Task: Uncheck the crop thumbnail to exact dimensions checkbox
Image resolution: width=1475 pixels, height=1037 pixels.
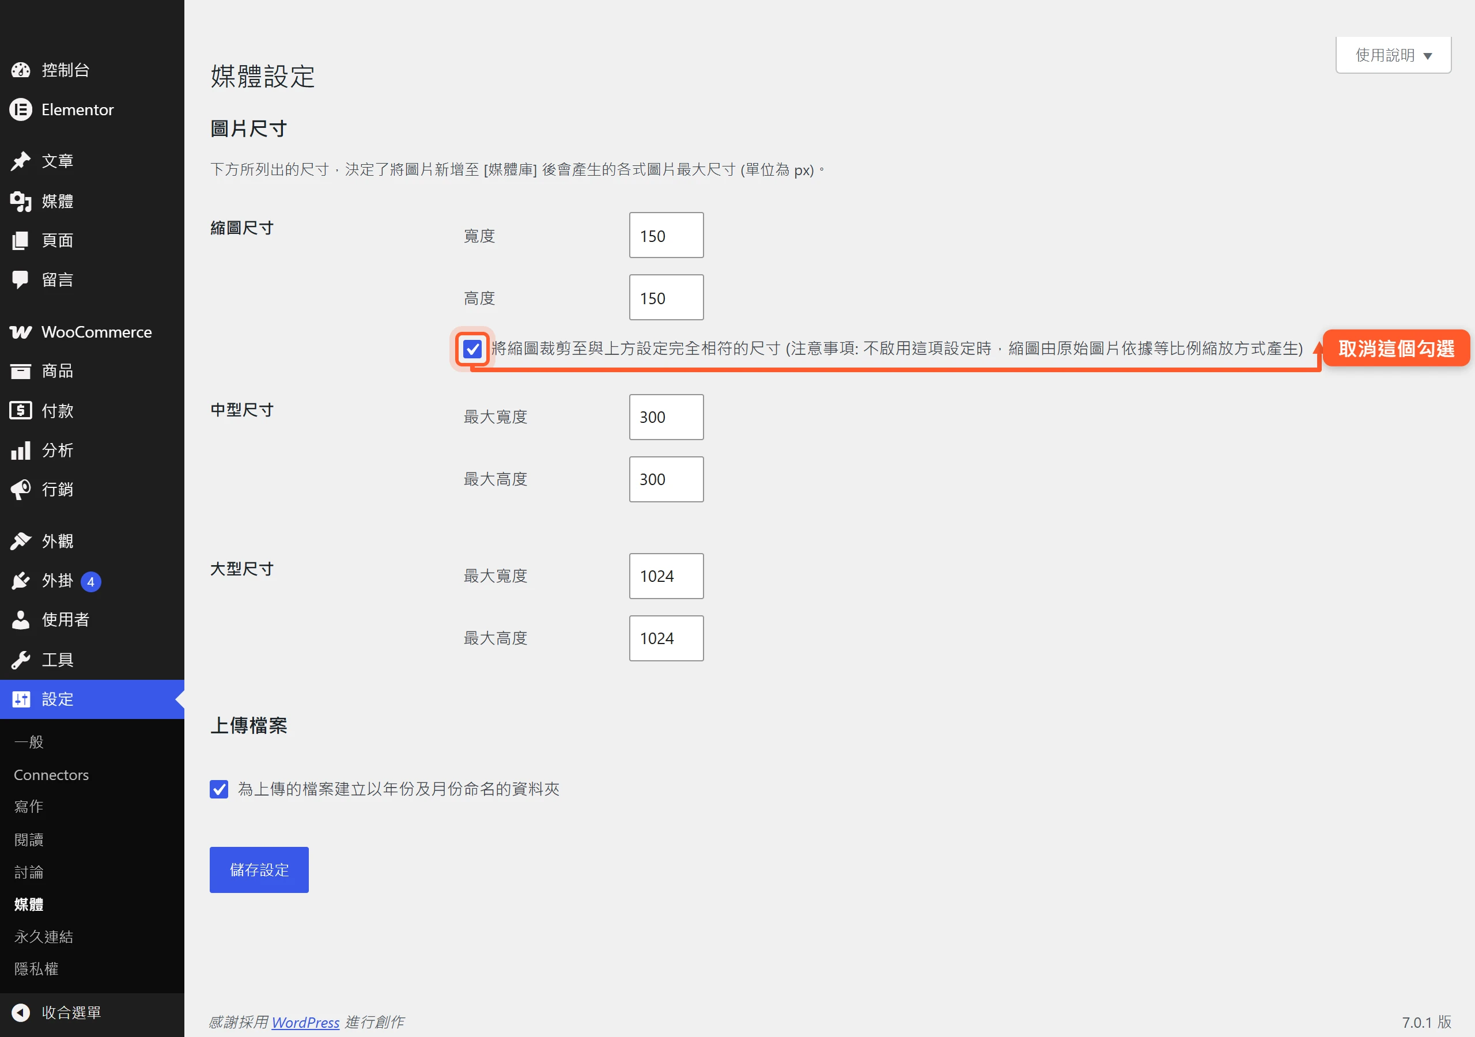Action: click(472, 349)
